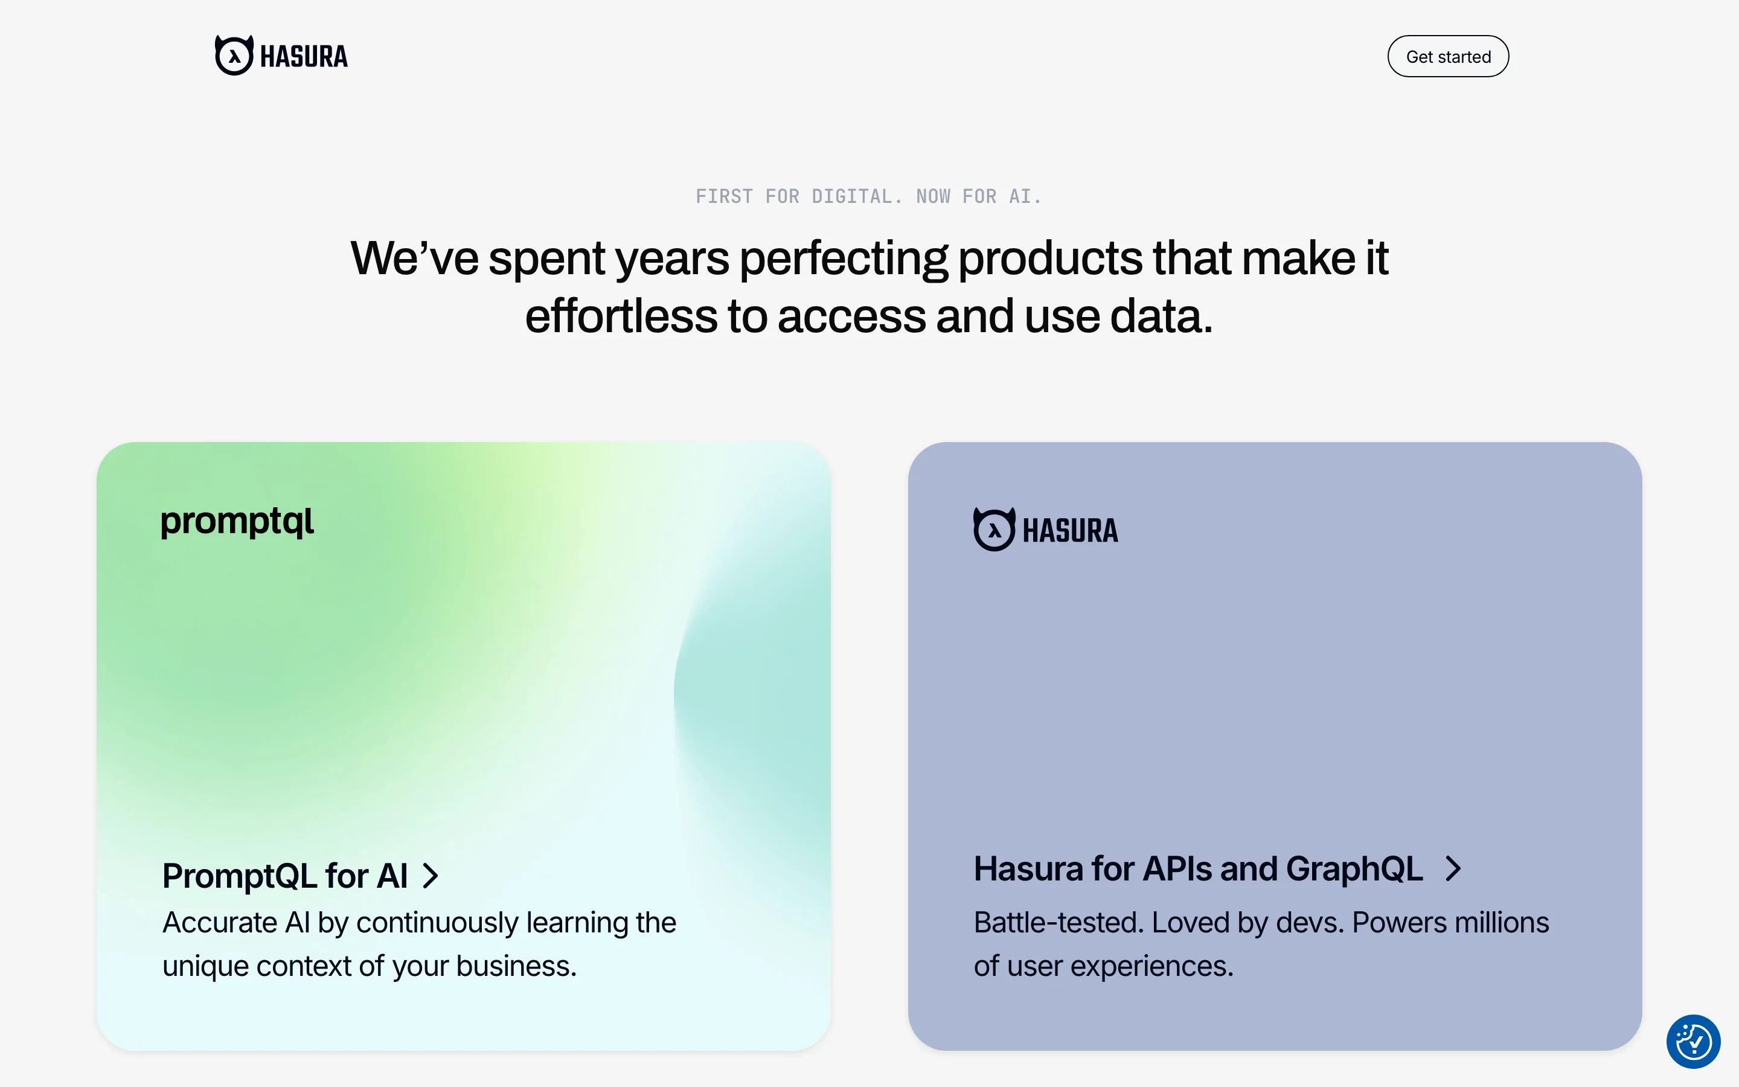This screenshot has height=1087, width=1739.
Task: Click the green glow area under promptql logo
Action: (x=287, y=647)
